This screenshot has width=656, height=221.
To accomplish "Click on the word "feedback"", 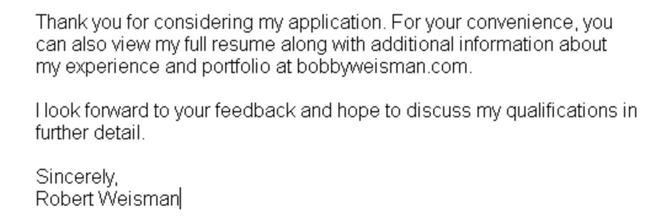I will (x=255, y=111).
